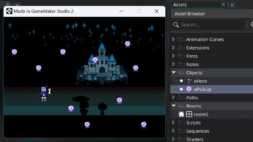This screenshot has height=142, width=253.
Task: Click the search magnifier icon
Action: tap(176, 25)
